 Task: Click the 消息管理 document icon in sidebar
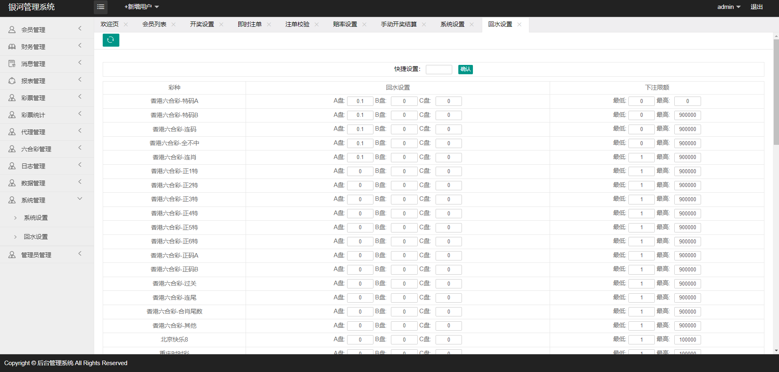[x=12, y=64]
